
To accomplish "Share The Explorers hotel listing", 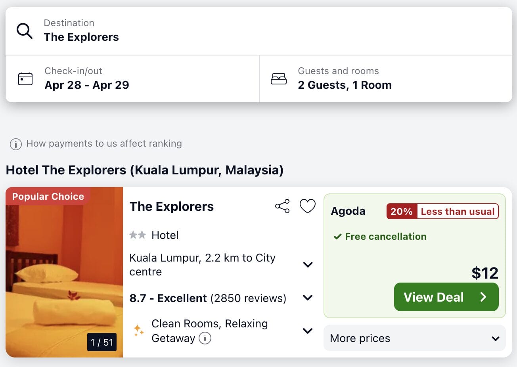I will 282,206.
